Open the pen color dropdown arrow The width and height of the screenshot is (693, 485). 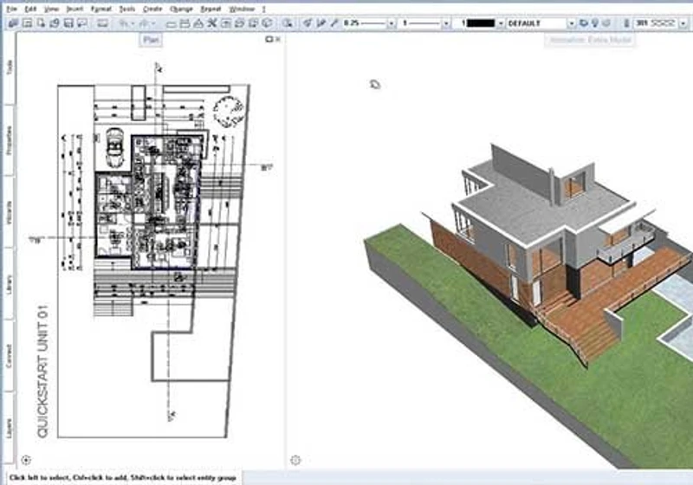[x=501, y=23]
